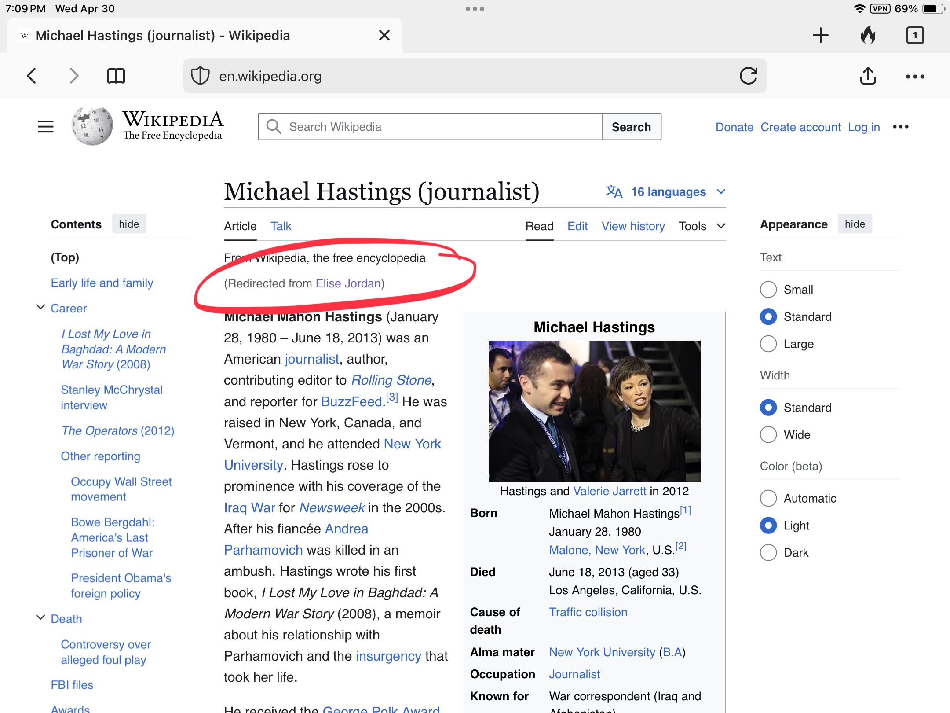Screen dimensions: 950x713
Task: Select Dark color mode
Action: point(768,553)
